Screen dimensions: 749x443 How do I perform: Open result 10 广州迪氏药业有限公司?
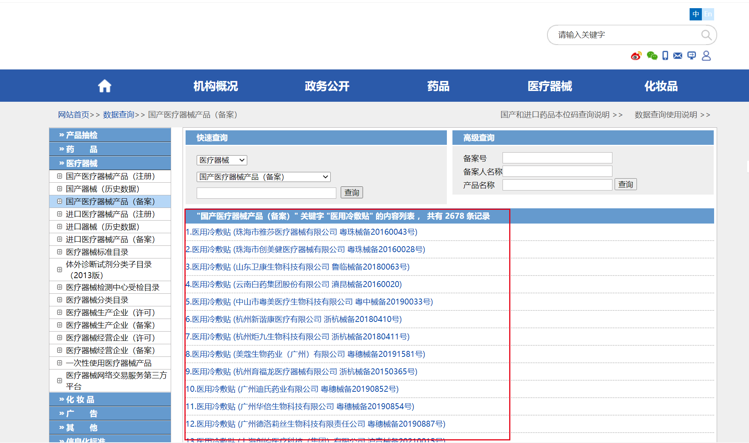(x=292, y=389)
